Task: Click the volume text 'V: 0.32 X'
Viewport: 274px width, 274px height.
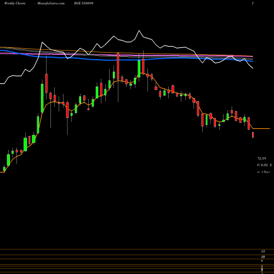Action: (264, 165)
